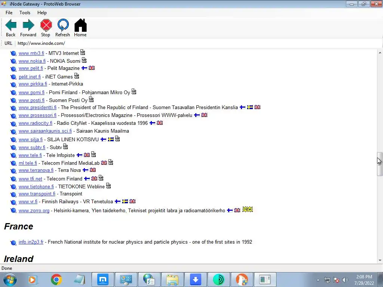383x287 pixels.
Task: Click the page scrollbar thumb
Action: [x=380, y=164]
